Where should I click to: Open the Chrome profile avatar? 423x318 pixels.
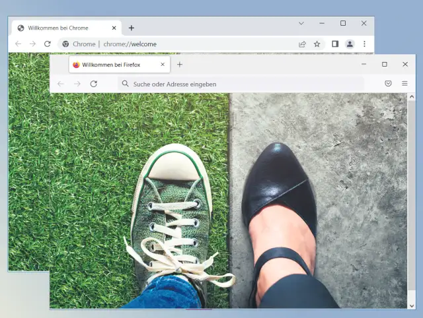tap(350, 44)
